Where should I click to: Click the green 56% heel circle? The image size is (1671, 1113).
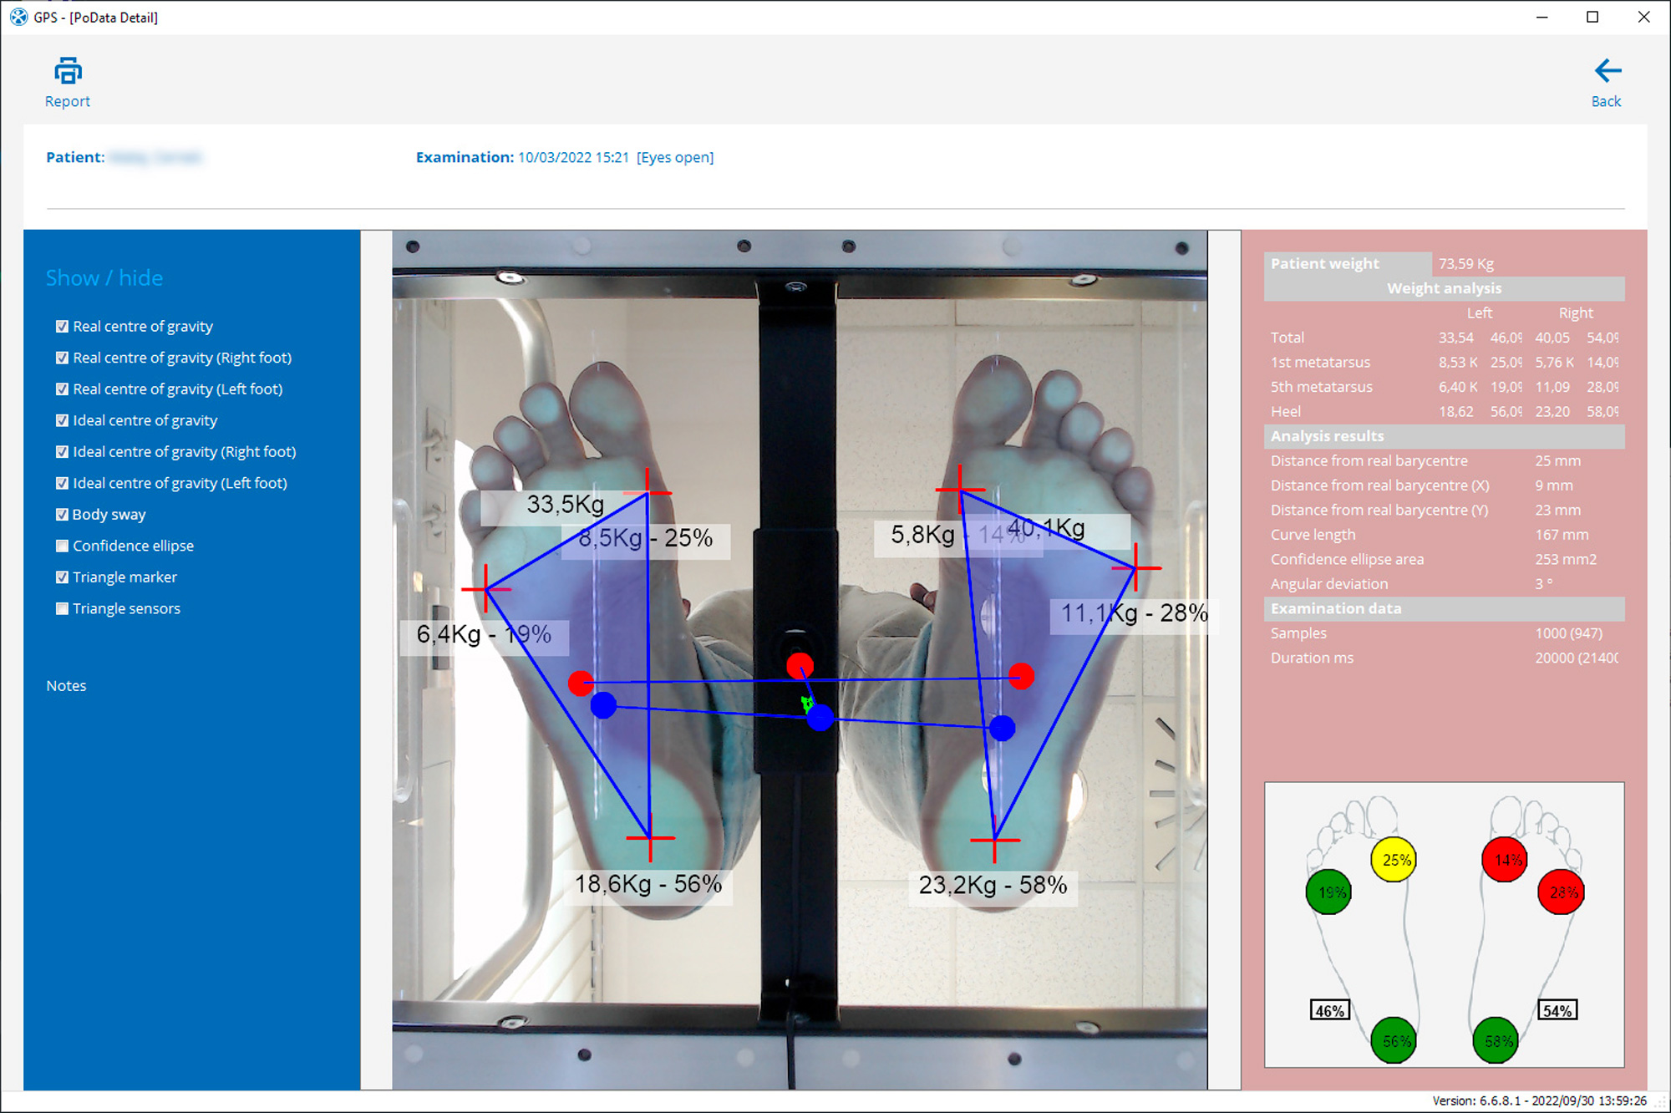tap(1394, 1040)
